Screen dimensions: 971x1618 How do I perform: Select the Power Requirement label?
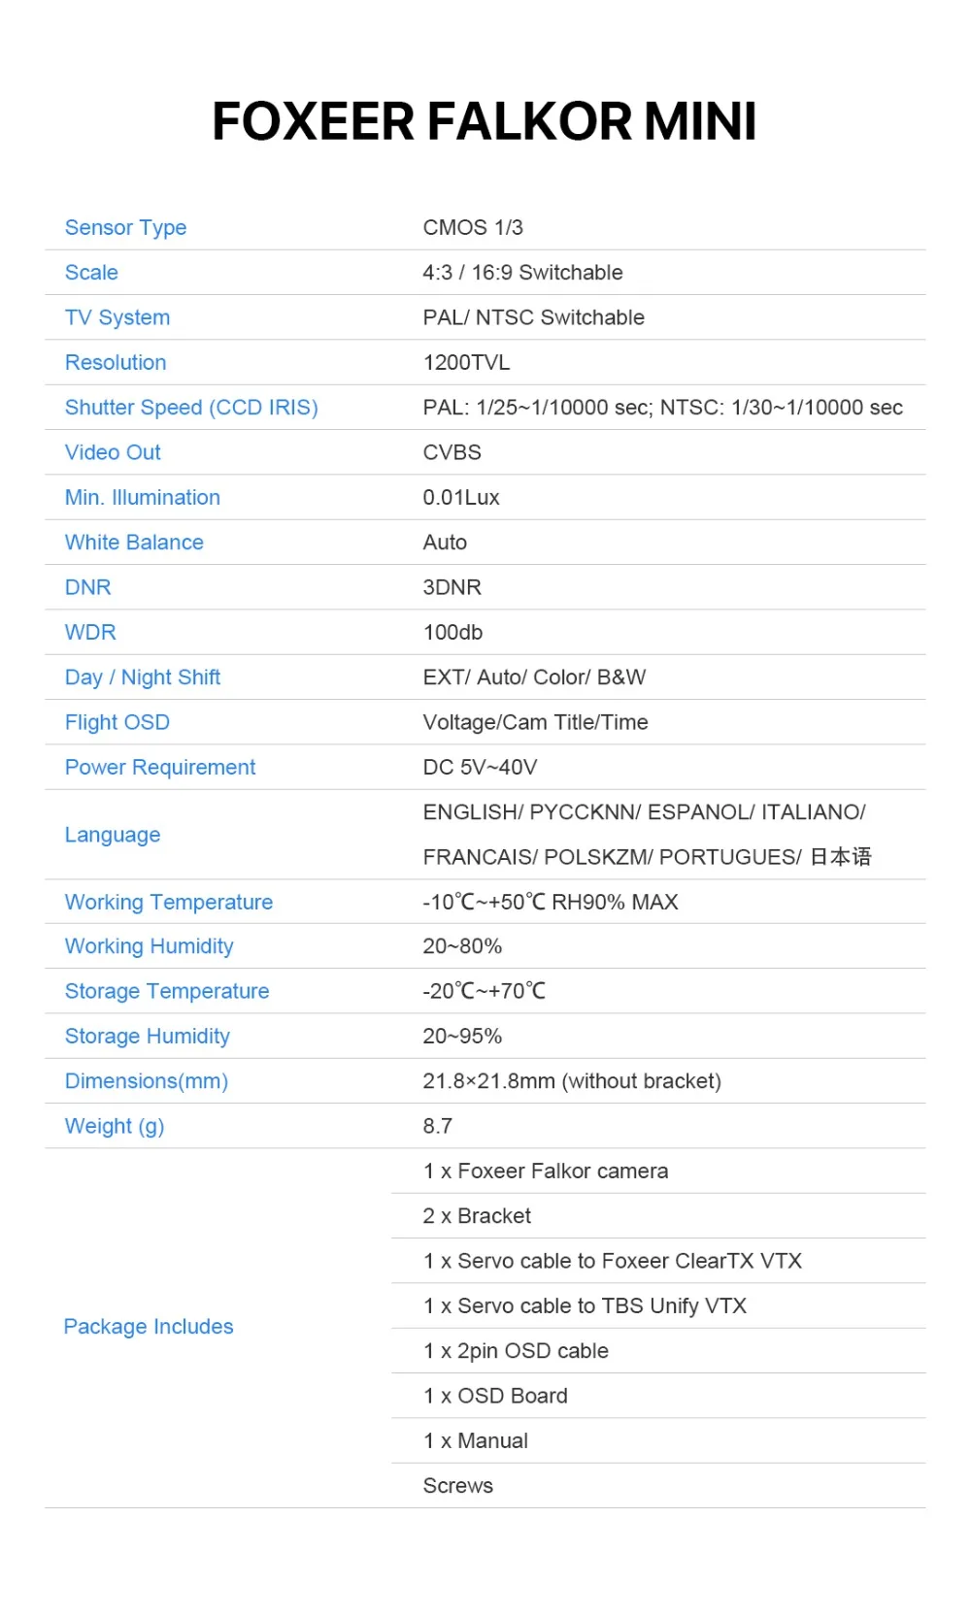point(160,768)
